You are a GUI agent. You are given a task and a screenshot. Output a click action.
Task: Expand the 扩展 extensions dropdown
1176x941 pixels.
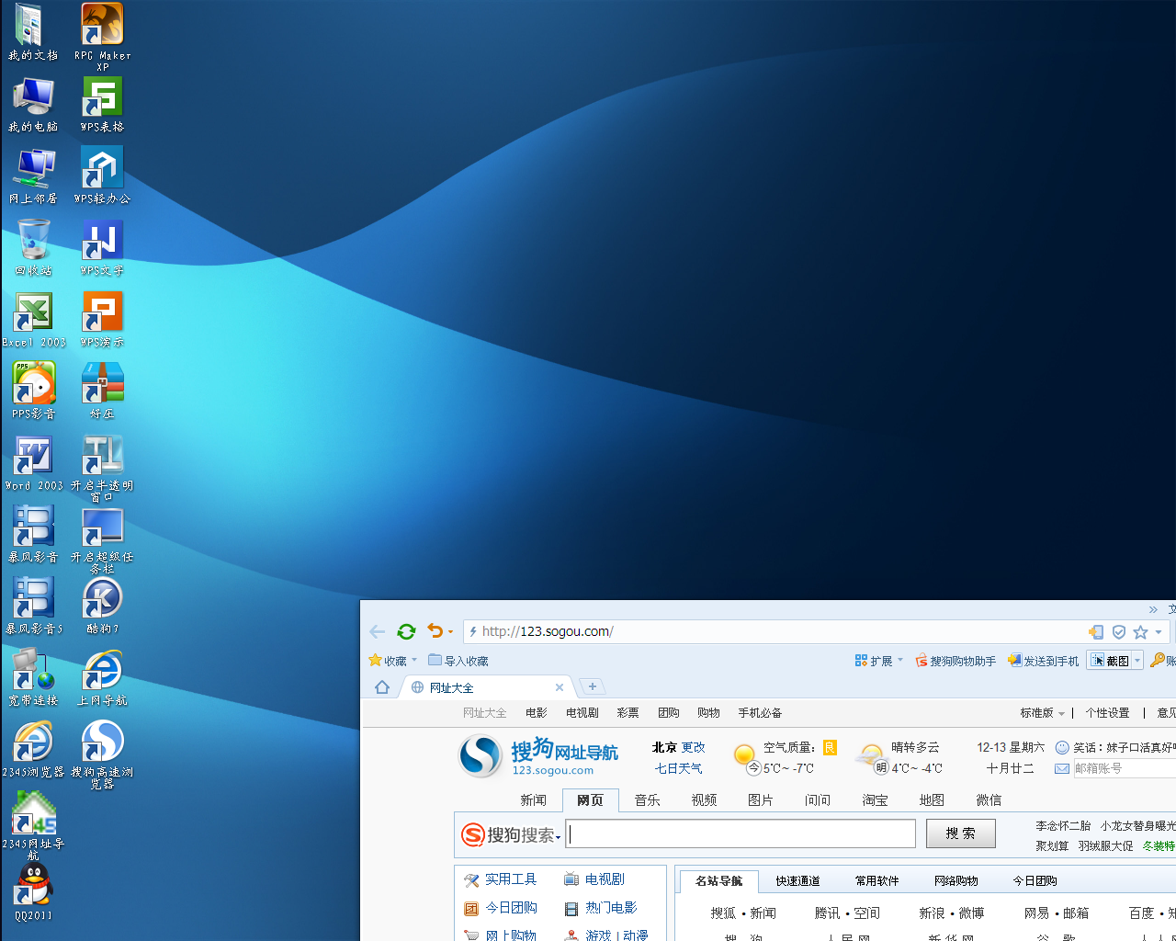tap(899, 660)
